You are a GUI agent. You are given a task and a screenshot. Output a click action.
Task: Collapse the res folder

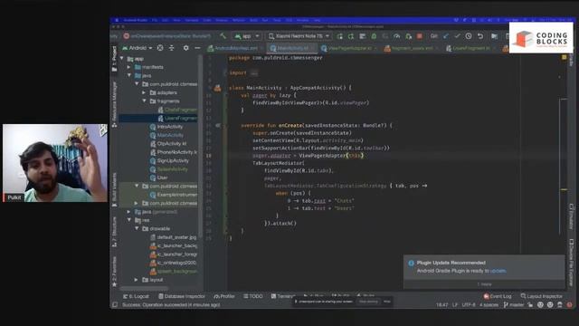tap(129, 220)
